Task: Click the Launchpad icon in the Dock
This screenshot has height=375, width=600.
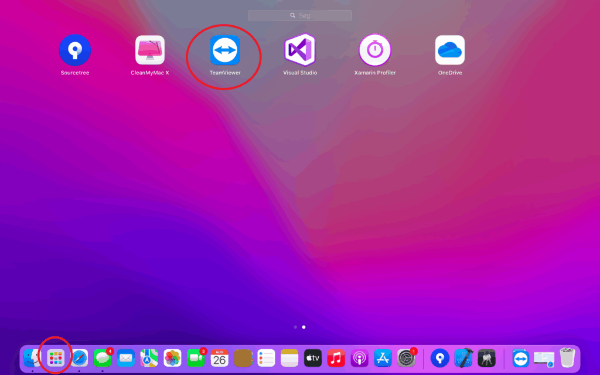Action: pyautogui.click(x=56, y=357)
